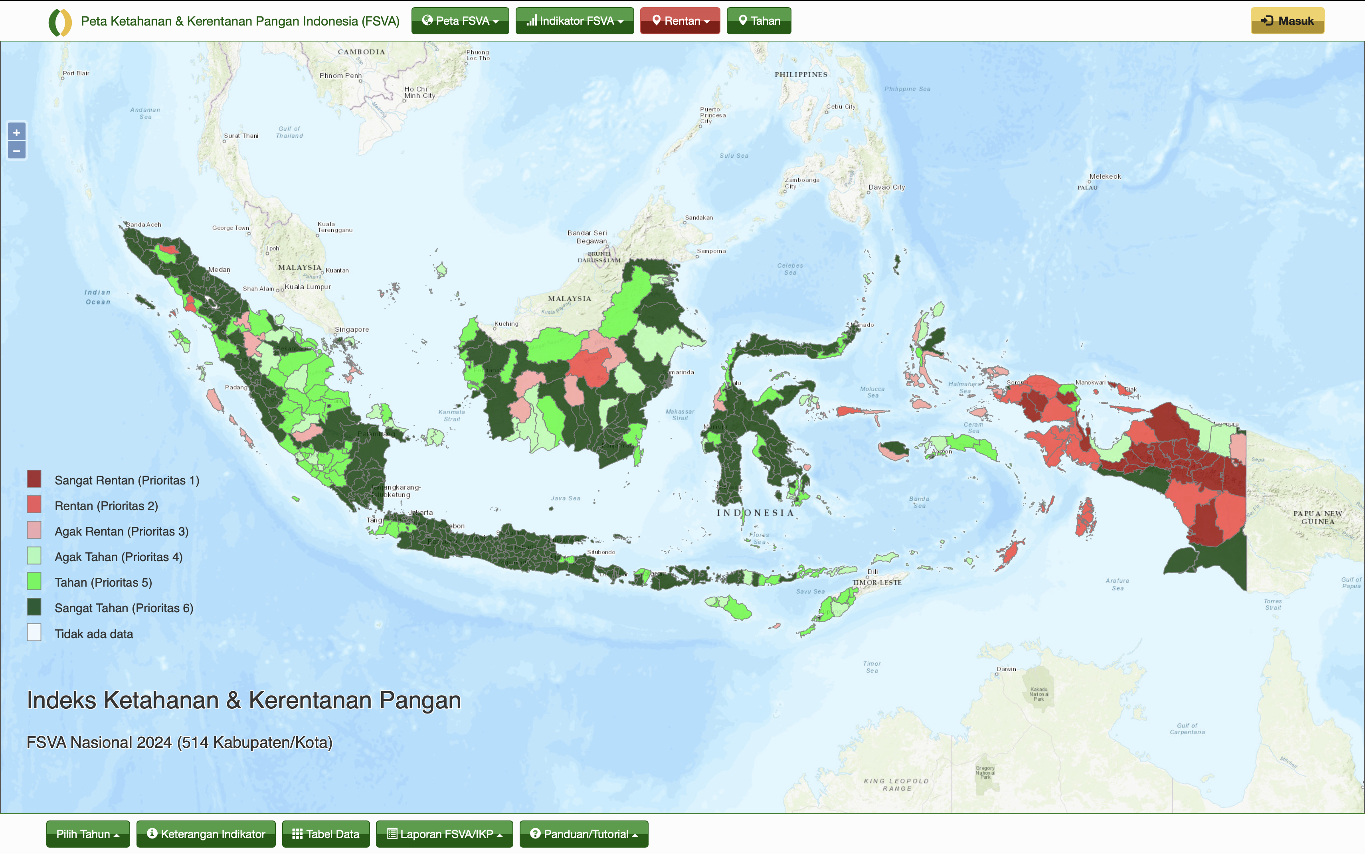Expand the Pilih Tahun year selector

[88, 834]
